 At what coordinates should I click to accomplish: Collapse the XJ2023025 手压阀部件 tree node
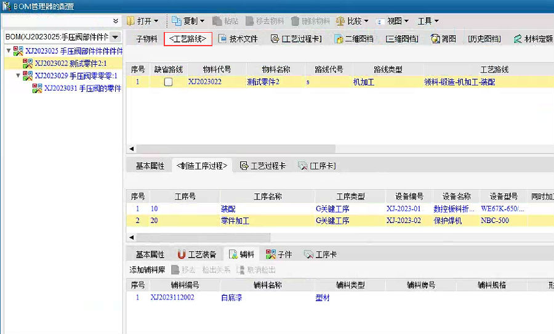point(9,51)
